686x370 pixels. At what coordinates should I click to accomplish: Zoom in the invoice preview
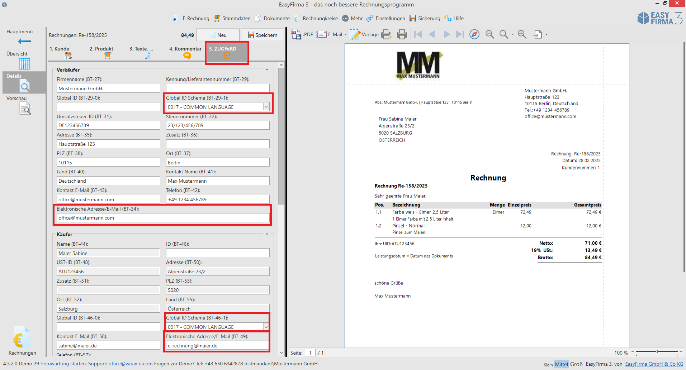[522, 34]
